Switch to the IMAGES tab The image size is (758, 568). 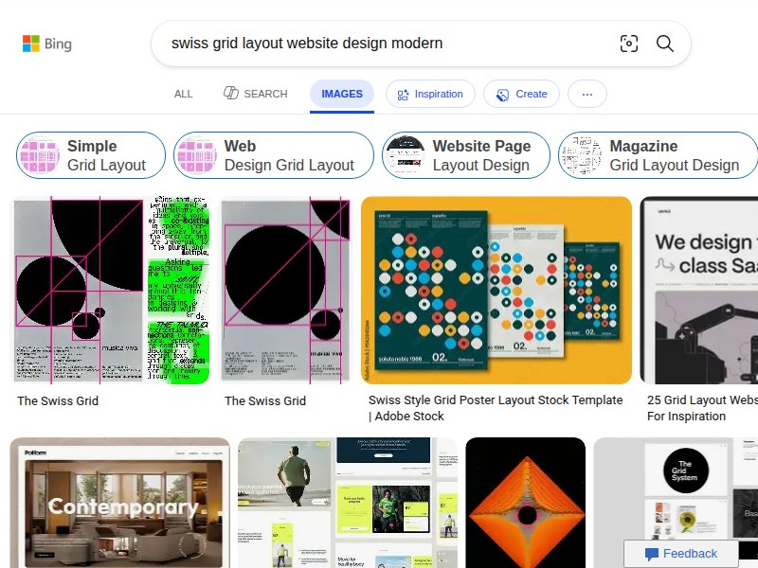click(x=341, y=93)
